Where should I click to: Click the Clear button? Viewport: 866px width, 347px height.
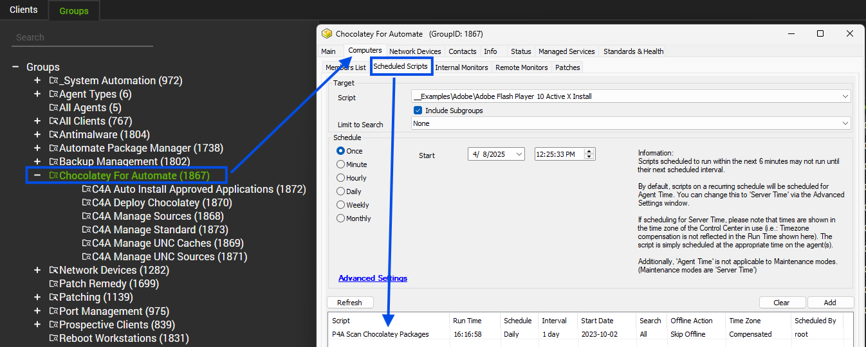click(782, 302)
